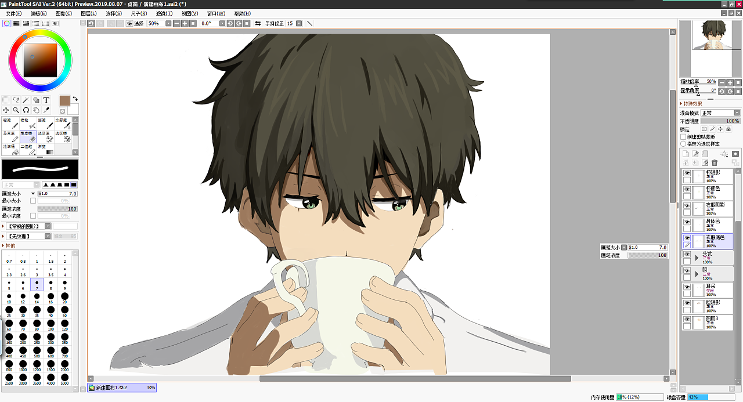Select the Rotate view tool
743x402 pixels.
[x=26, y=110]
